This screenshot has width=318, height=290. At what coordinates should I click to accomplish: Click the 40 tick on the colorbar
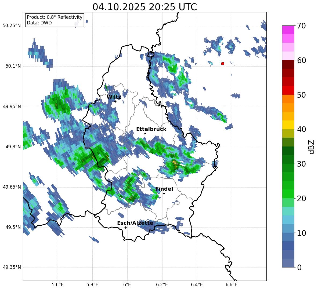click(x=301, y=129)
